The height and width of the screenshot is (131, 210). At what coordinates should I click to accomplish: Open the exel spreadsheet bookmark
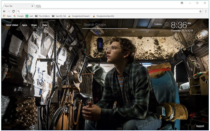coord(29,16)
